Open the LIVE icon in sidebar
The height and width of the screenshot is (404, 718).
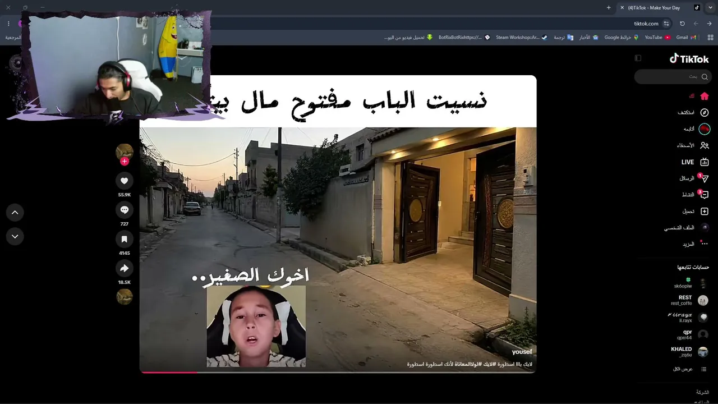pyautogui.click(x=705, y=162)
